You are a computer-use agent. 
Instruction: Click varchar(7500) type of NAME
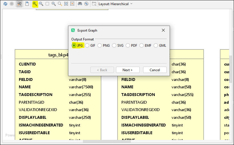pos(81,87)
